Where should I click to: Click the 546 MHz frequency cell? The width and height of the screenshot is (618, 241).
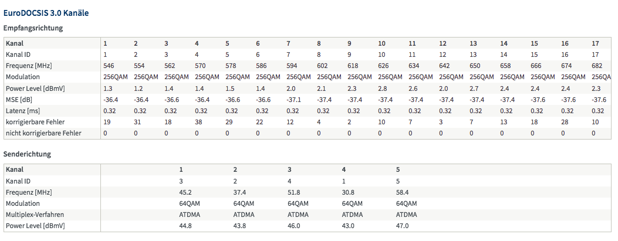110,66
